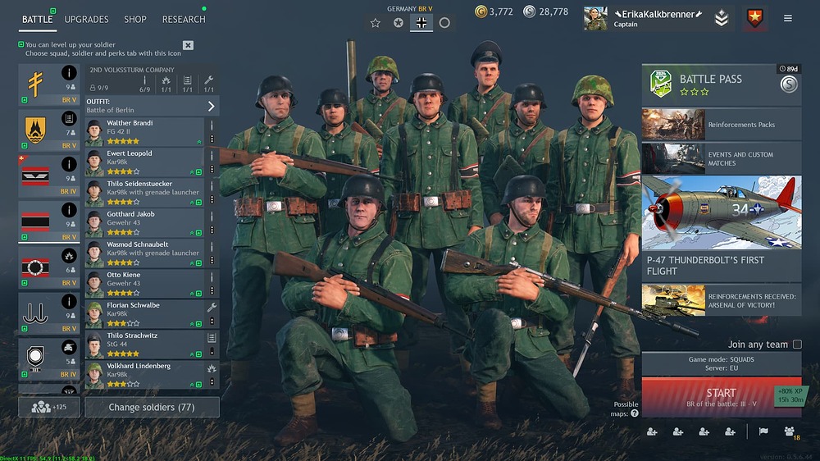Open options dots for Walther Brandi
Viewport: 820px width, 461px height.
(212, 139)
